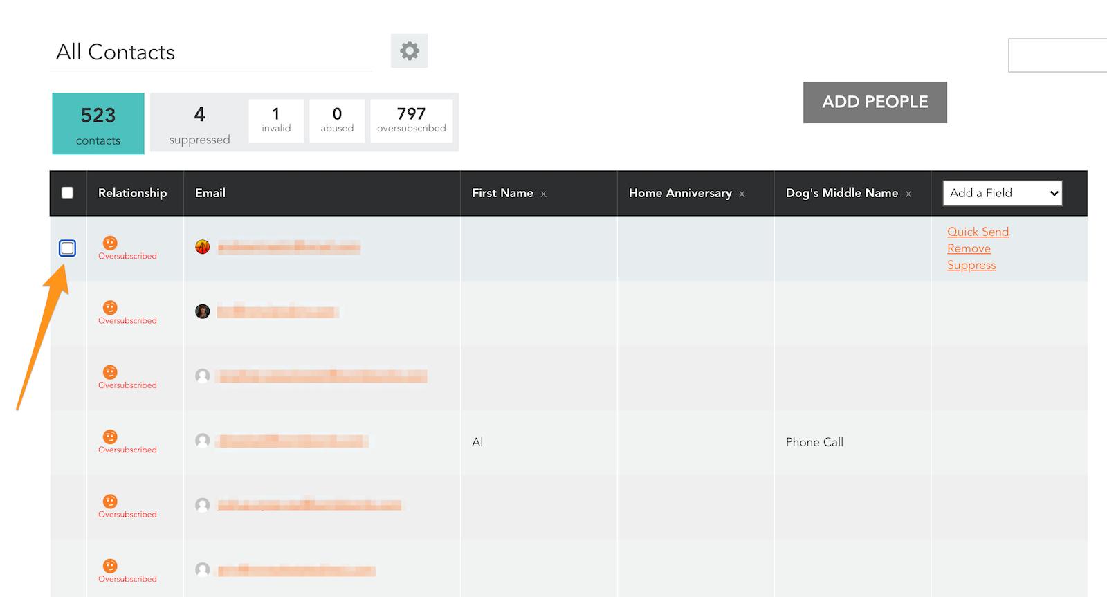Viewport: 1107px width, 597px height.
Task: Click the Suppress link in first row
Action: 971,266
